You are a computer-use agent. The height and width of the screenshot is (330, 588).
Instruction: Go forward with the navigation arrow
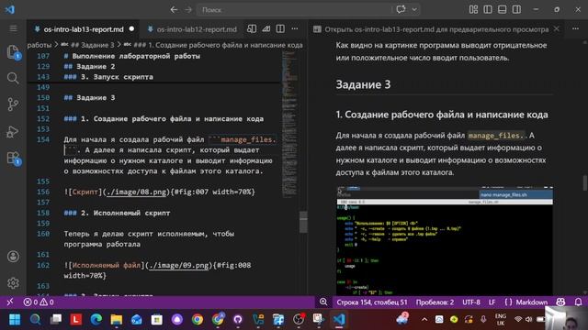(188, 10)
